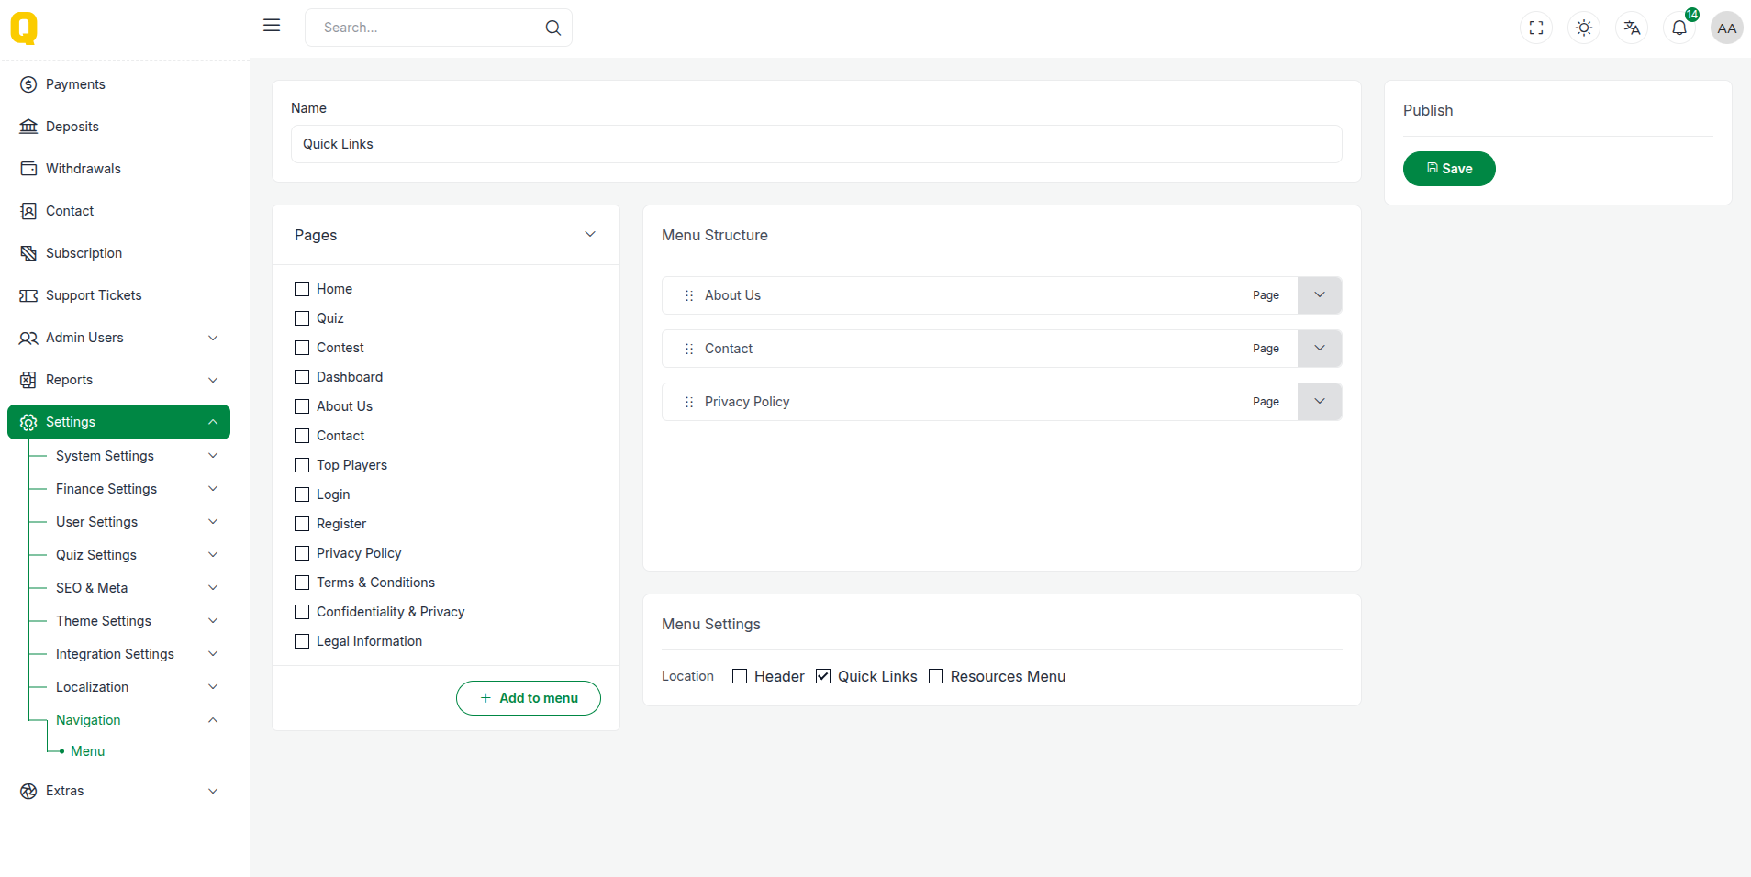The height and width of the screenshot is (877, 1751).
Task: Enable the Header location checkbox
Action: point(740,676)
